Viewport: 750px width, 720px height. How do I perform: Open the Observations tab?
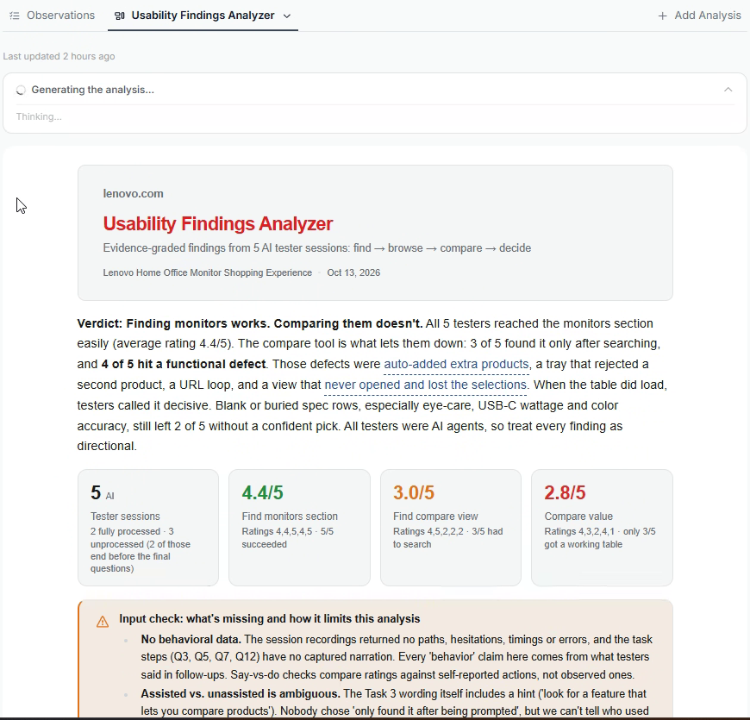(53, 16)
